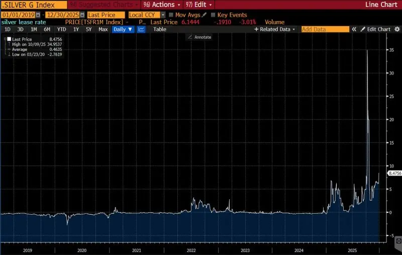402x255 pixels.
Task: Select the 1M range tab
Action: point(34,29)
